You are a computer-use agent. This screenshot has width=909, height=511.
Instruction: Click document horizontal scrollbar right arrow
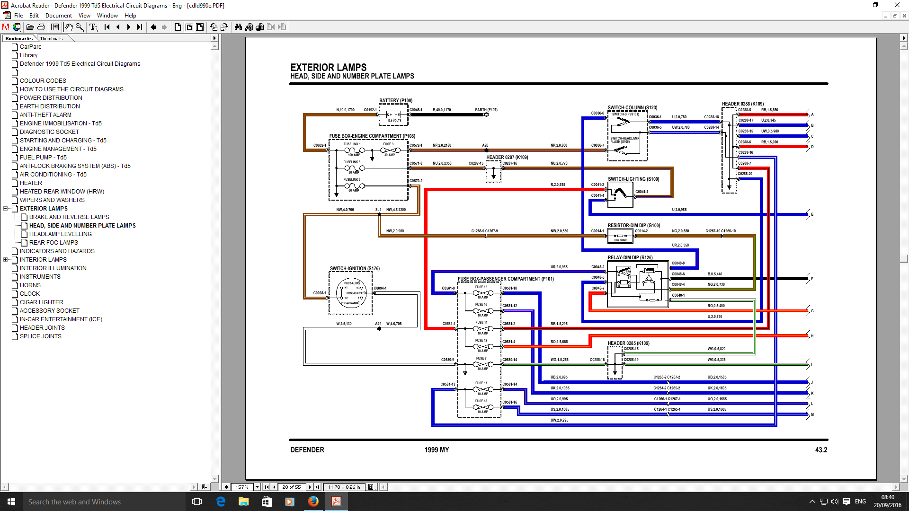895,487
